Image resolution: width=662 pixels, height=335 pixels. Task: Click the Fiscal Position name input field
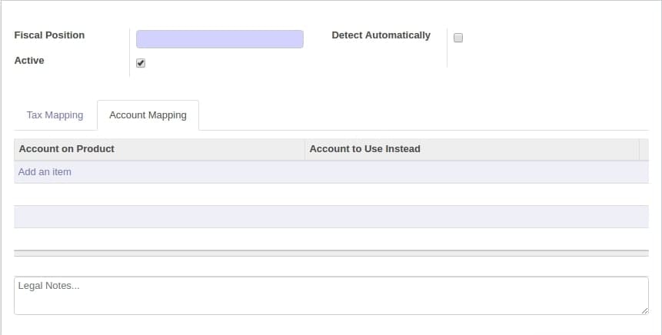tap(220, 39)
